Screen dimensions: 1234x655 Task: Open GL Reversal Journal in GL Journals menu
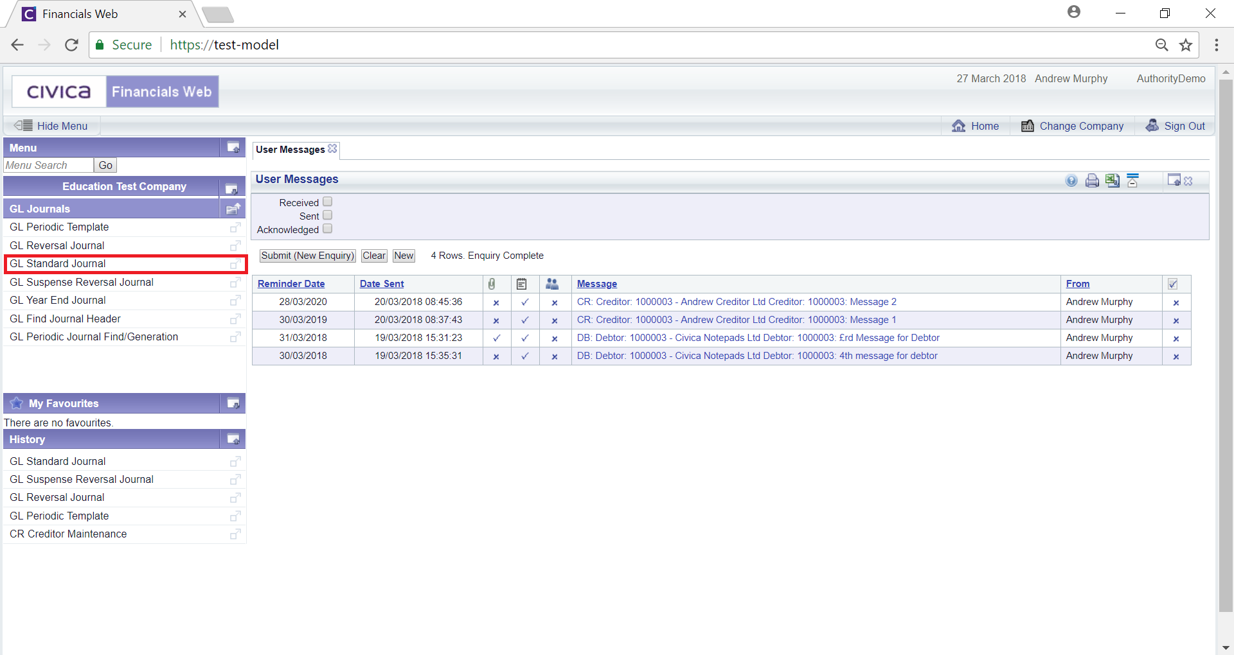(x=57, y=245)
